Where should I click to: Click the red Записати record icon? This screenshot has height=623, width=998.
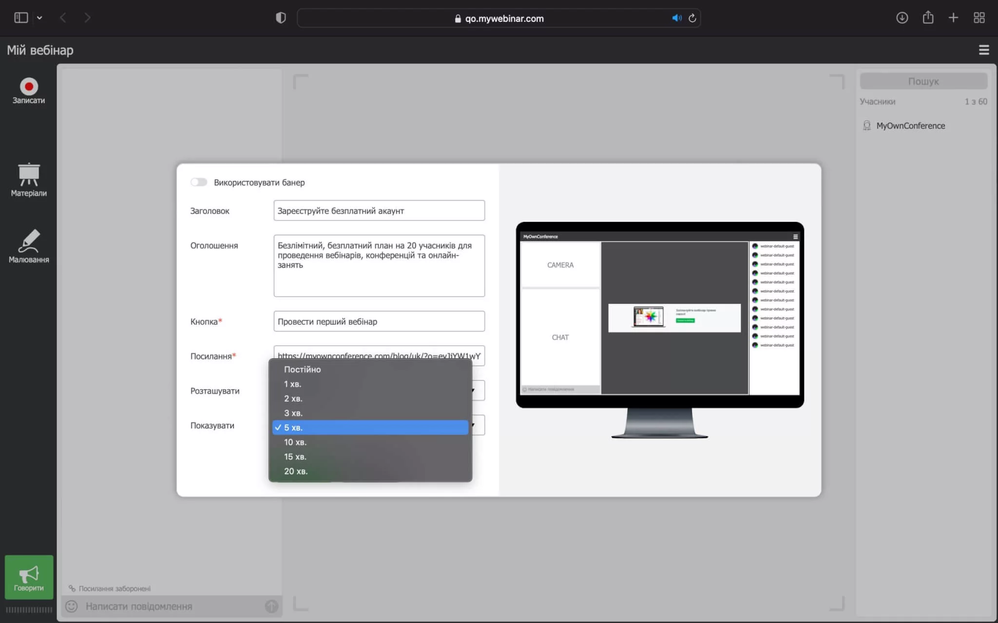coord(29,87)
